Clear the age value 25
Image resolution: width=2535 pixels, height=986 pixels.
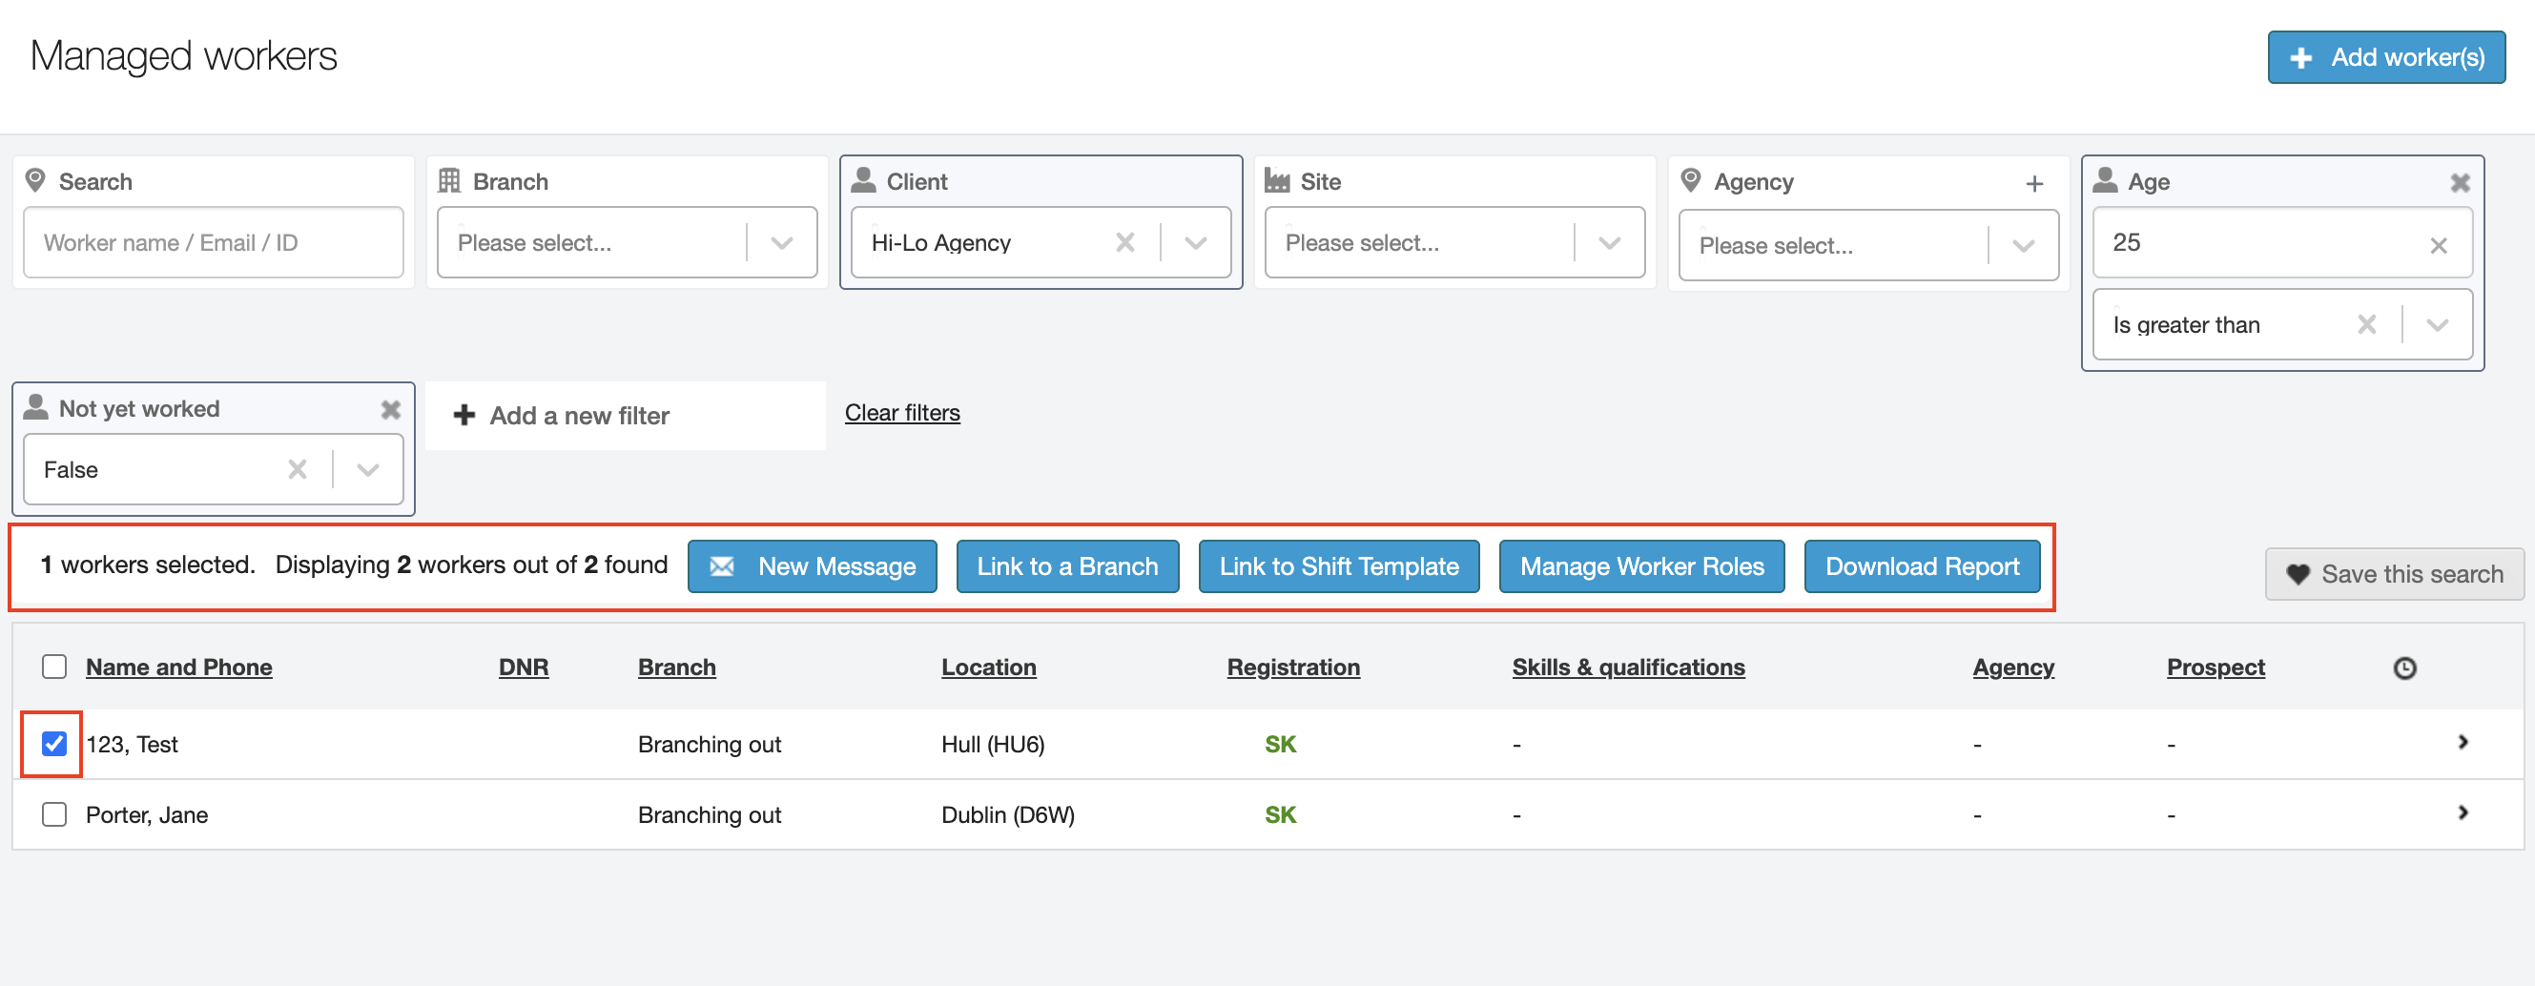[x=2438, y=245]
